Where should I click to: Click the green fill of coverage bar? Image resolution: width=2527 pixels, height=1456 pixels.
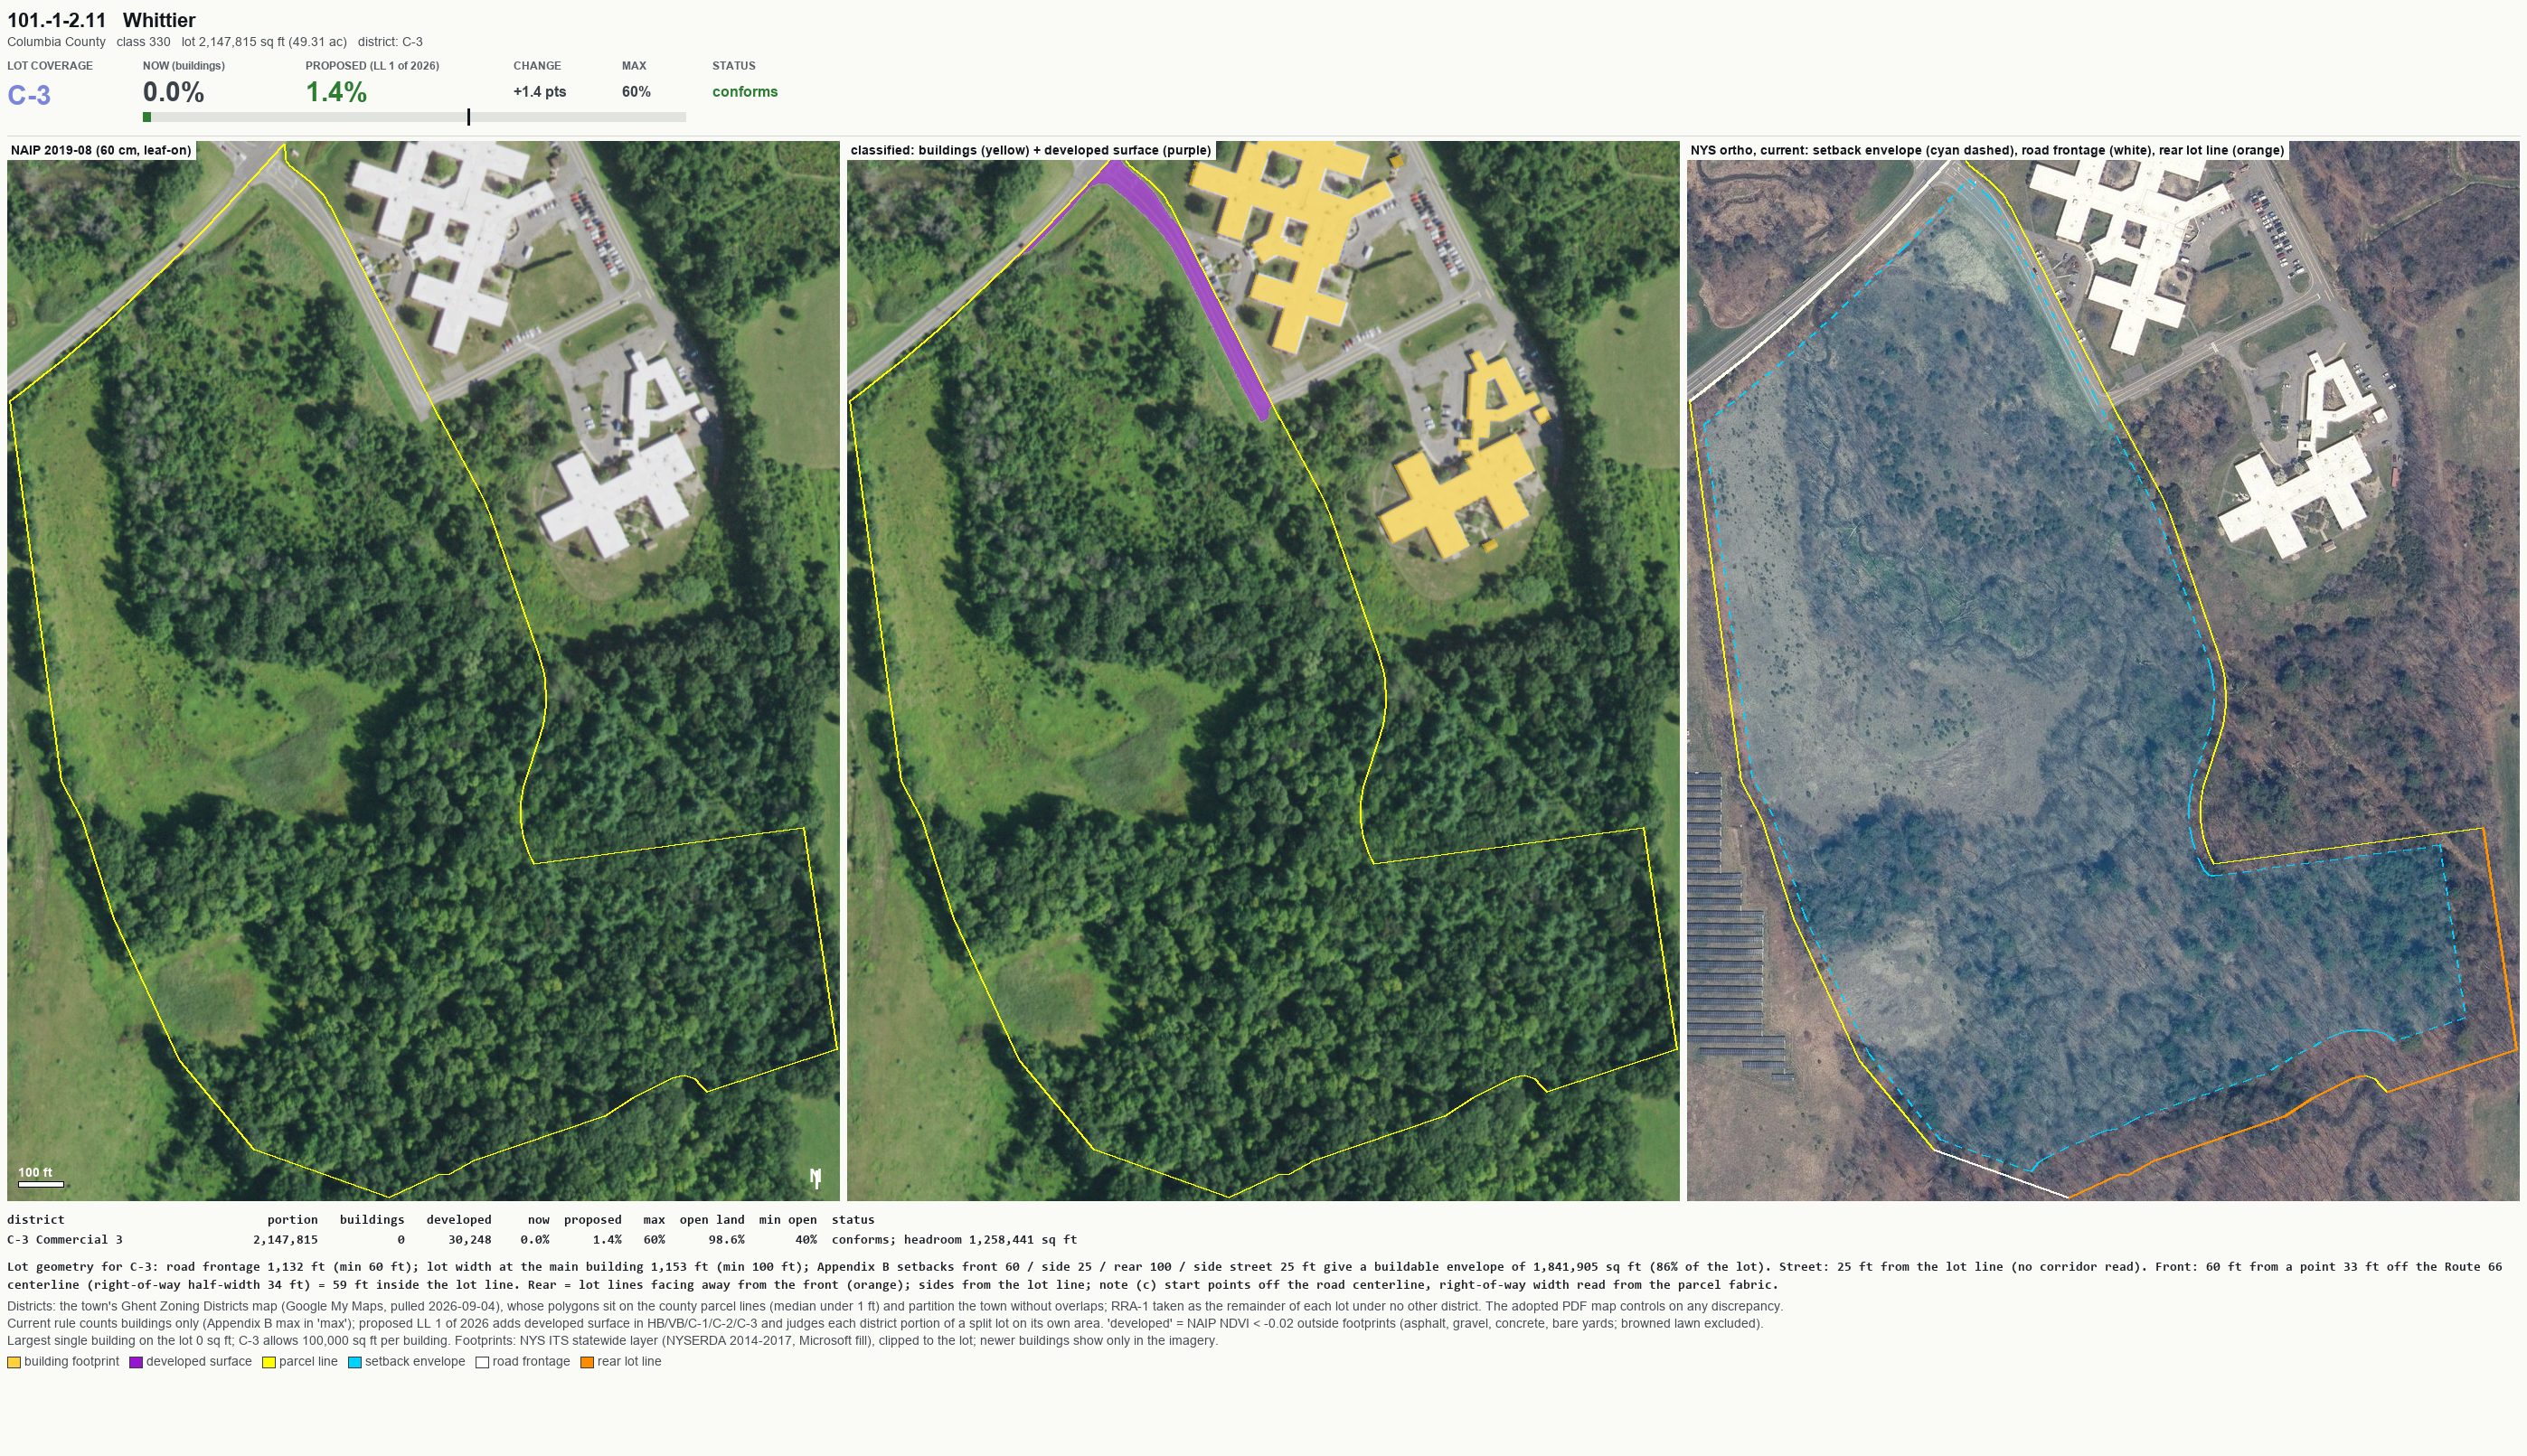(x=147, y=117)
